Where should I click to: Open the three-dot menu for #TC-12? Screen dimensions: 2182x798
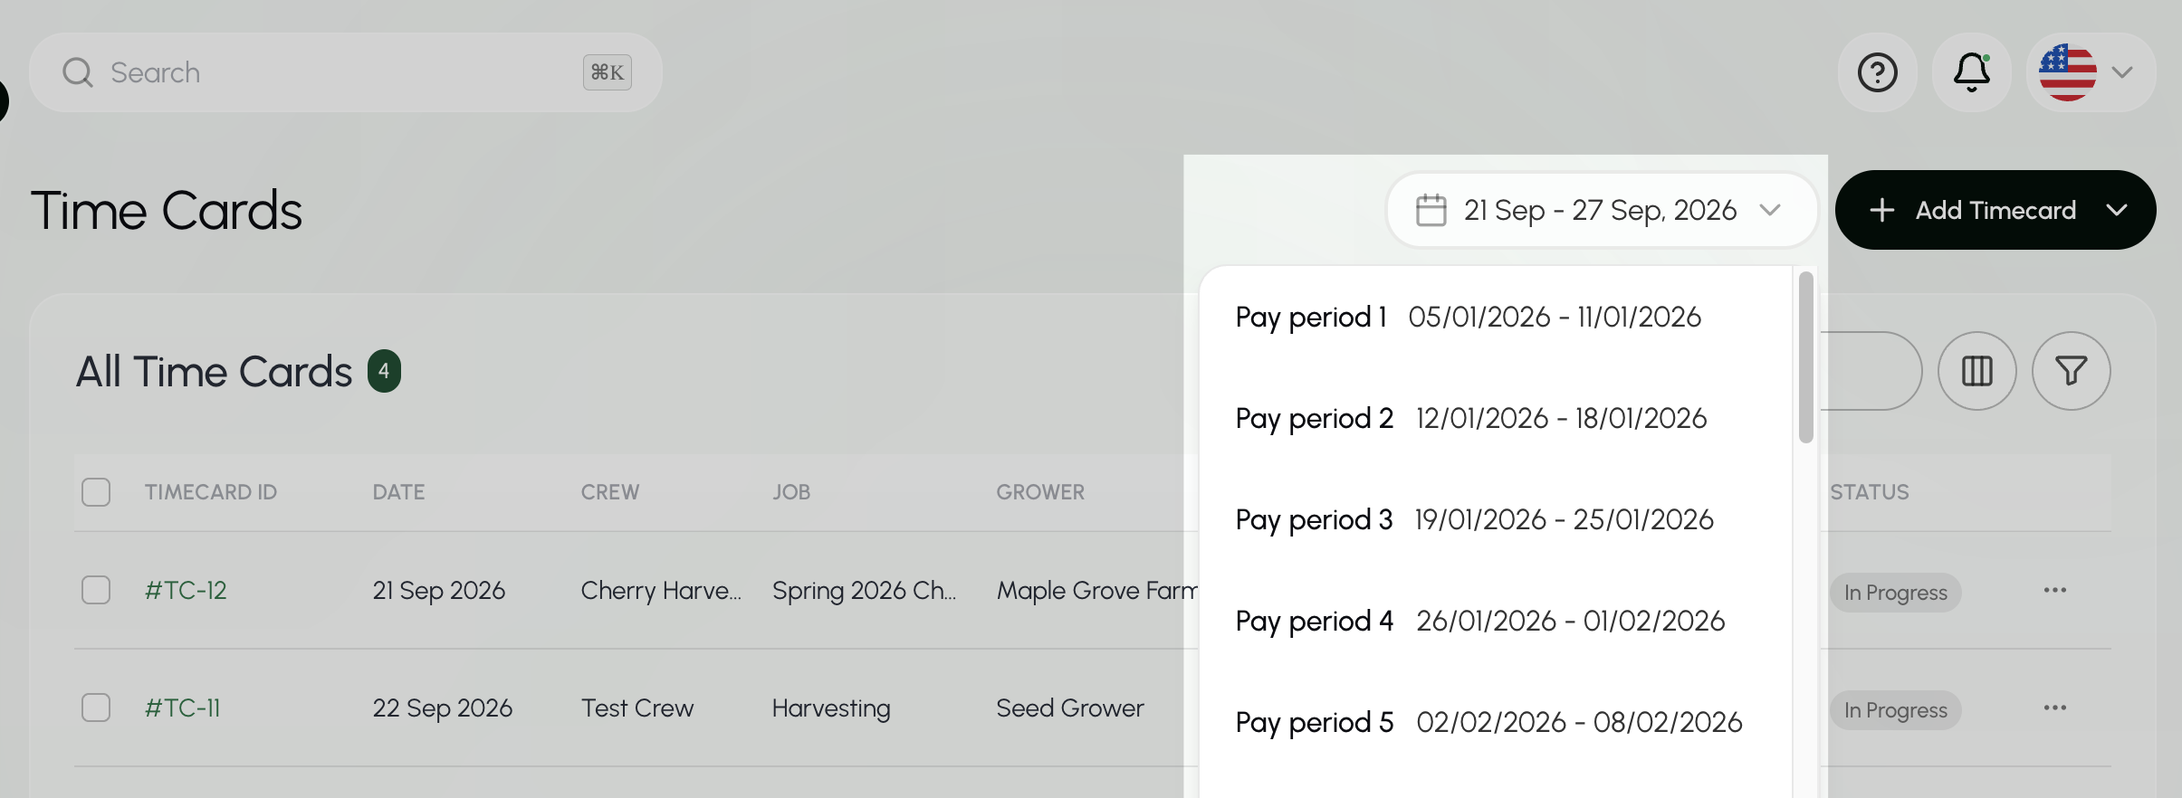[2055, 590]
